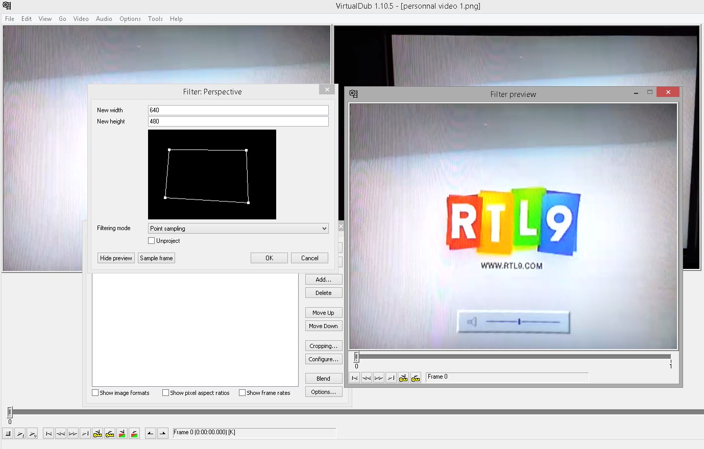Click the Sample frame button

point(156,258)
